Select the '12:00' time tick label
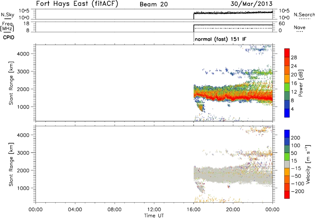This screenshot has width=315, height=218. (x=154, y=210)
